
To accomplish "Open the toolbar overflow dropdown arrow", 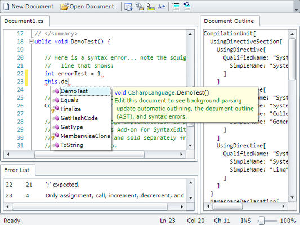I will (297, 9).
